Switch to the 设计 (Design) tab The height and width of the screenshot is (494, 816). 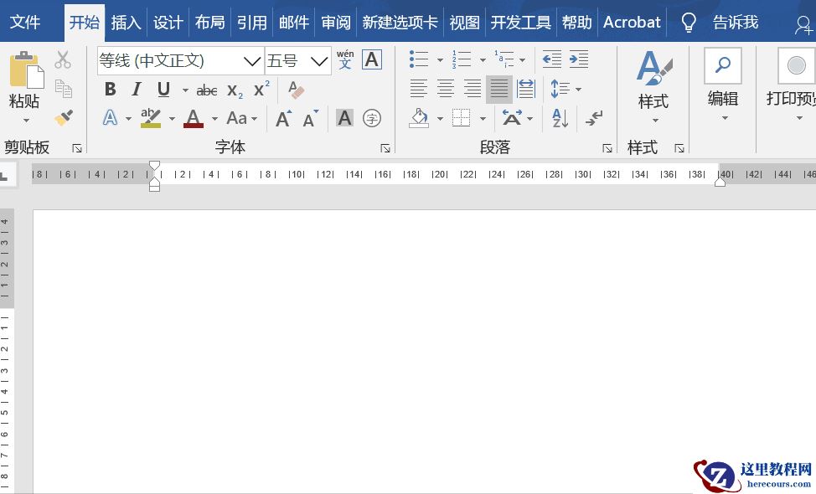point(168,22)
